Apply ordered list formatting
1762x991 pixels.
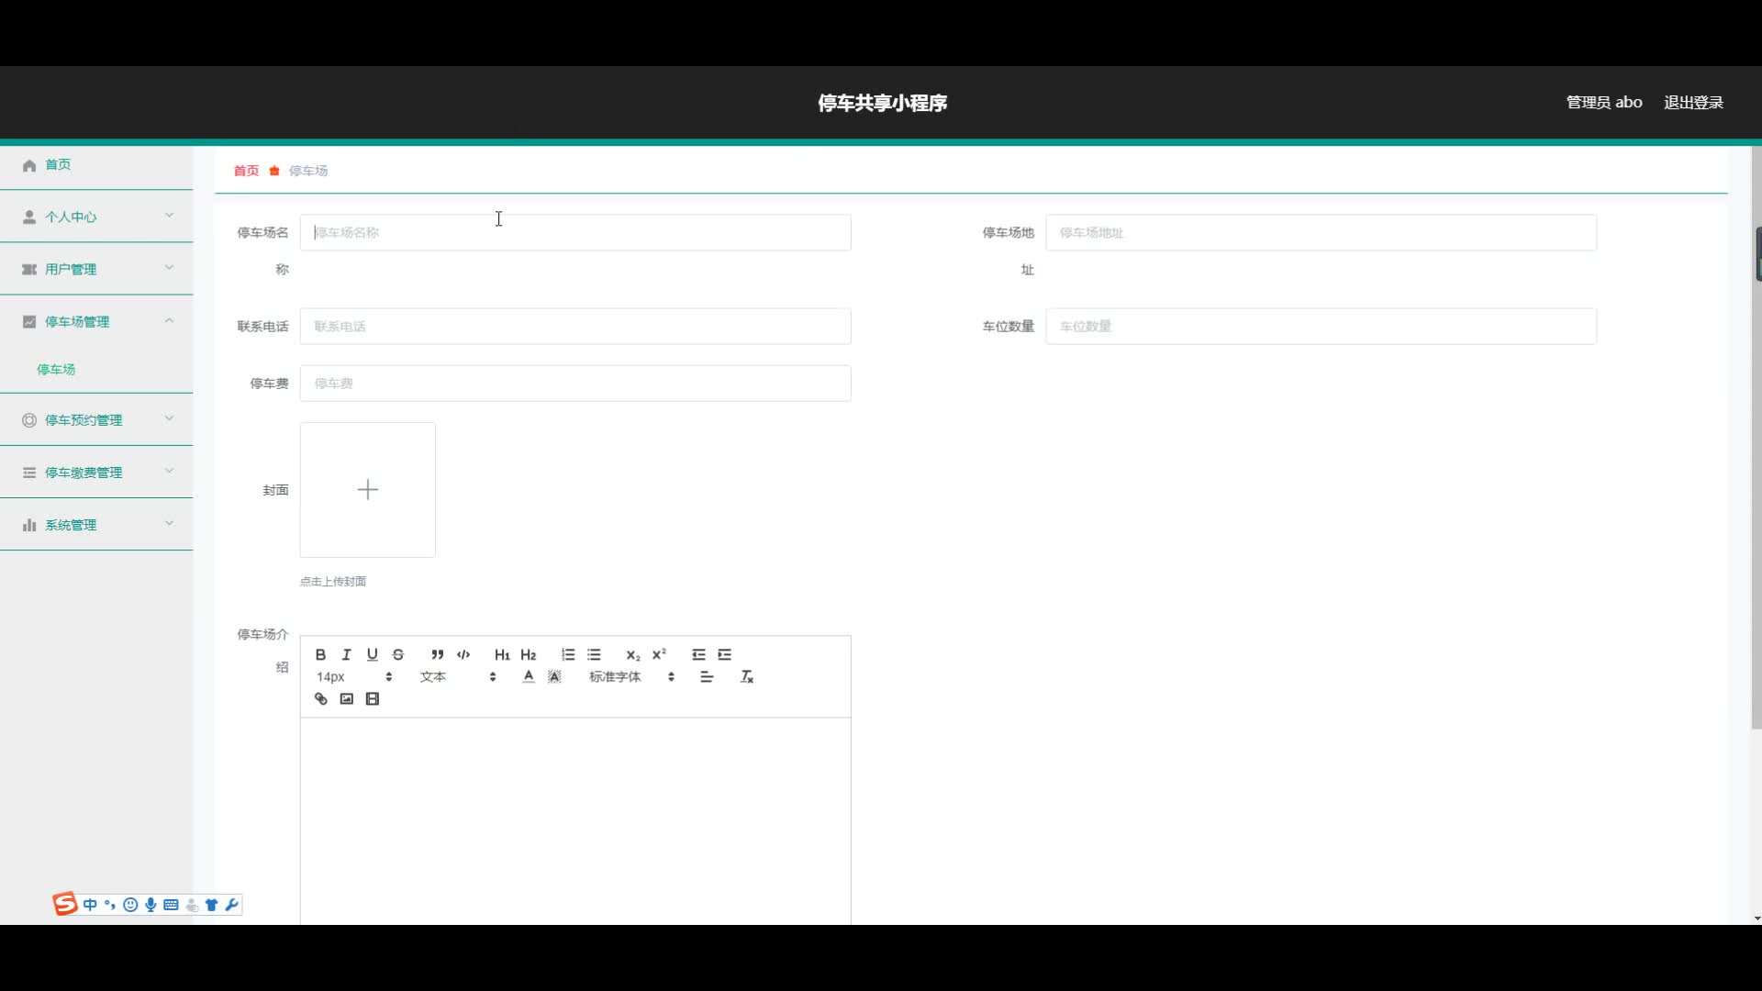pos(568,654)
